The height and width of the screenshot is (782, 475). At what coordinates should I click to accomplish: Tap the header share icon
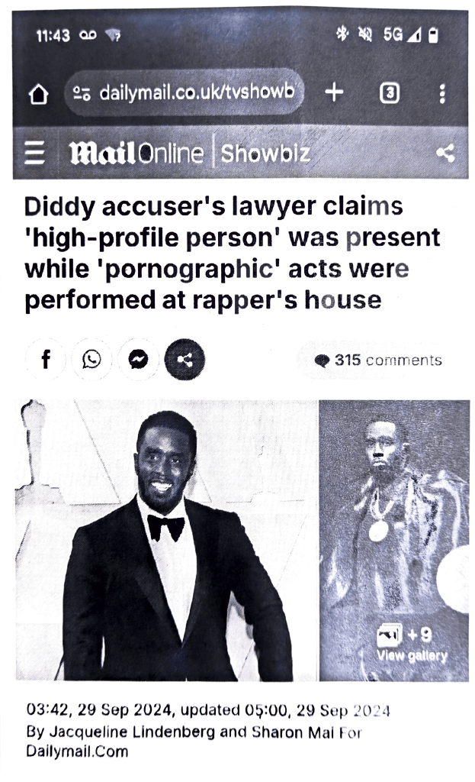click(445, 153)
